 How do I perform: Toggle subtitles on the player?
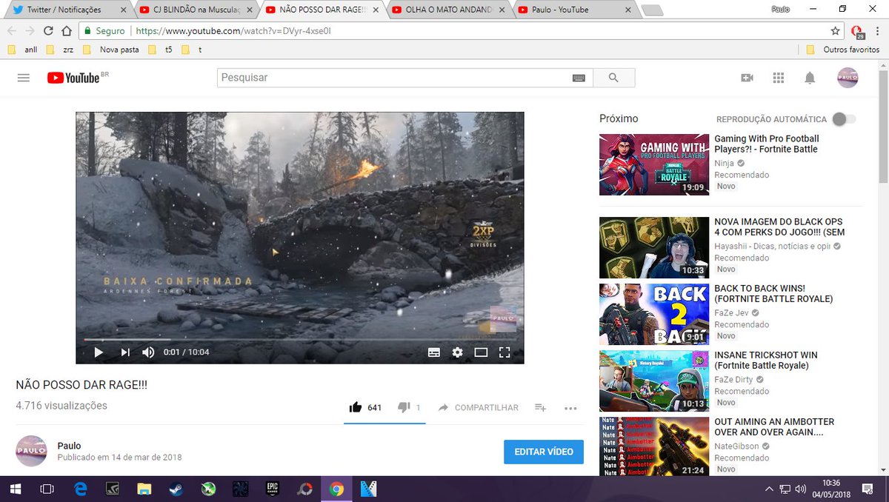434,352
